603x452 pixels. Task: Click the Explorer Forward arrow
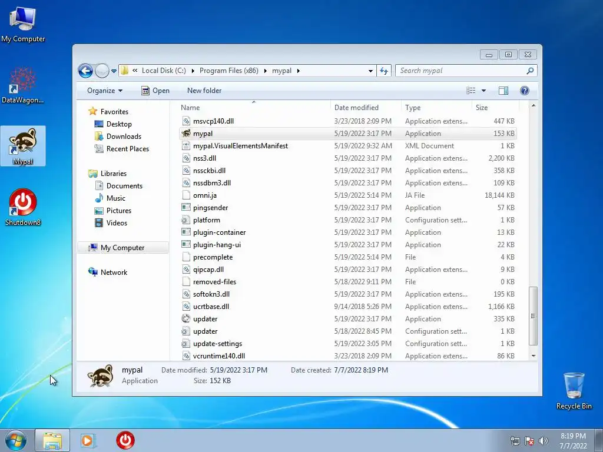(101, 71)
